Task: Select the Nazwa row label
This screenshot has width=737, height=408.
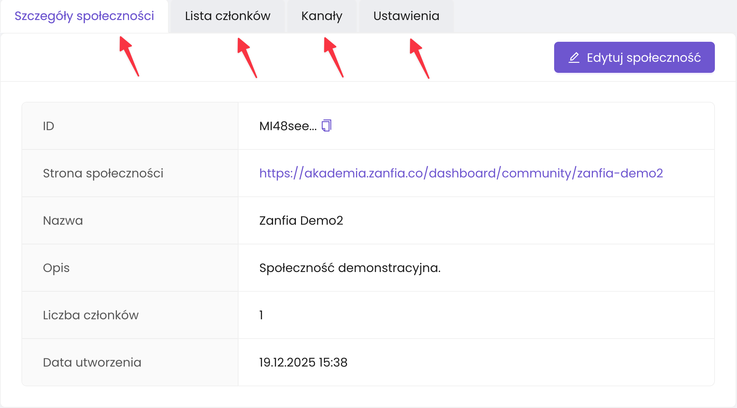Action: click(63, 220)
